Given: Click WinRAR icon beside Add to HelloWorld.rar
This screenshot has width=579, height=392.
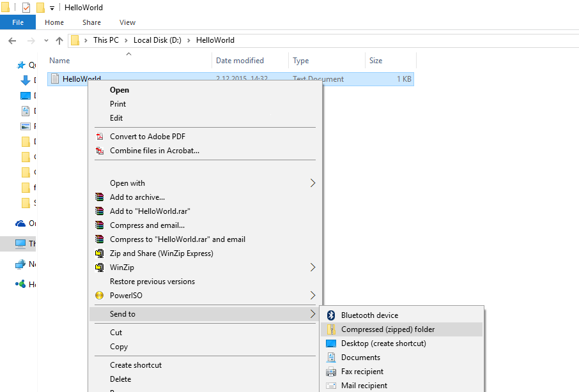Looking at the screenshot, I should [x=99, y=211].
